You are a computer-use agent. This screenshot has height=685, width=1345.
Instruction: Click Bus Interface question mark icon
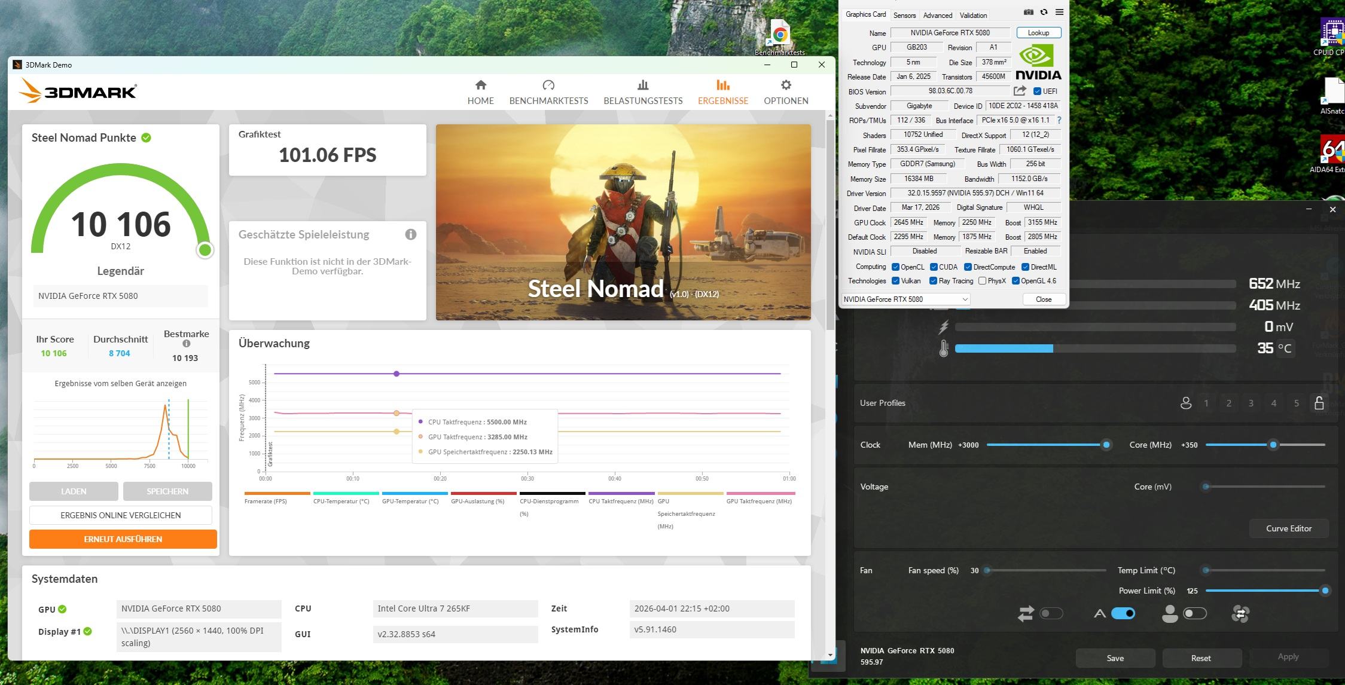tap(1059, 120)
